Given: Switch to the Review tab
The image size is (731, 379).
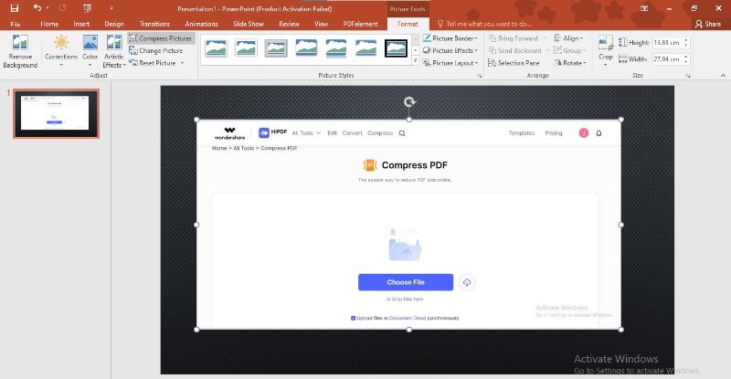Looking at the screenshot, I should click(289, 24).
